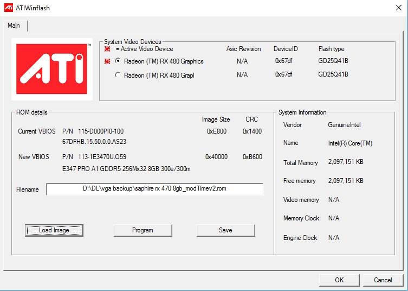The height and width of the screenshot is (291, 408).
Task: Select the second Radeon RX 480 radio button
Action: click(x=118, y=75)
